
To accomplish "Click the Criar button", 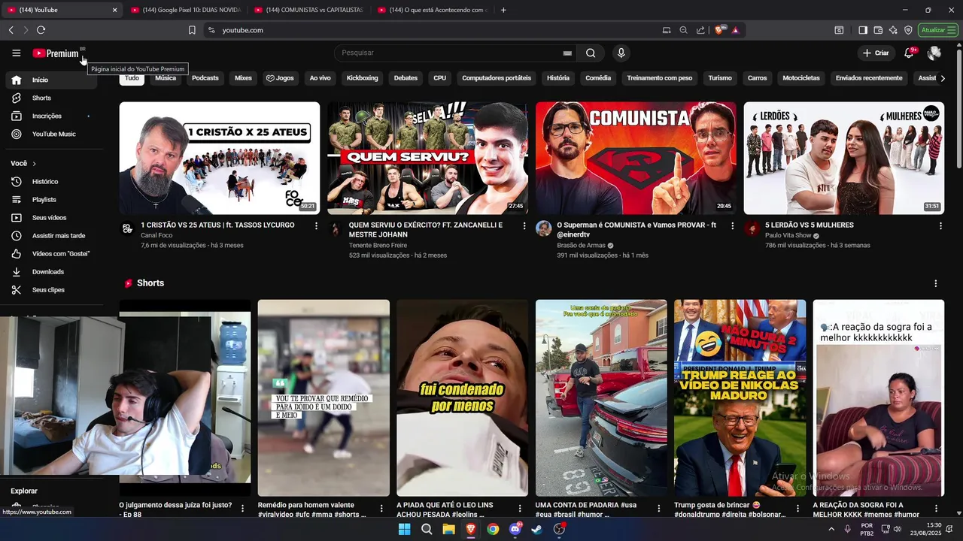I will pyautogui.click(x=876, y=53).
